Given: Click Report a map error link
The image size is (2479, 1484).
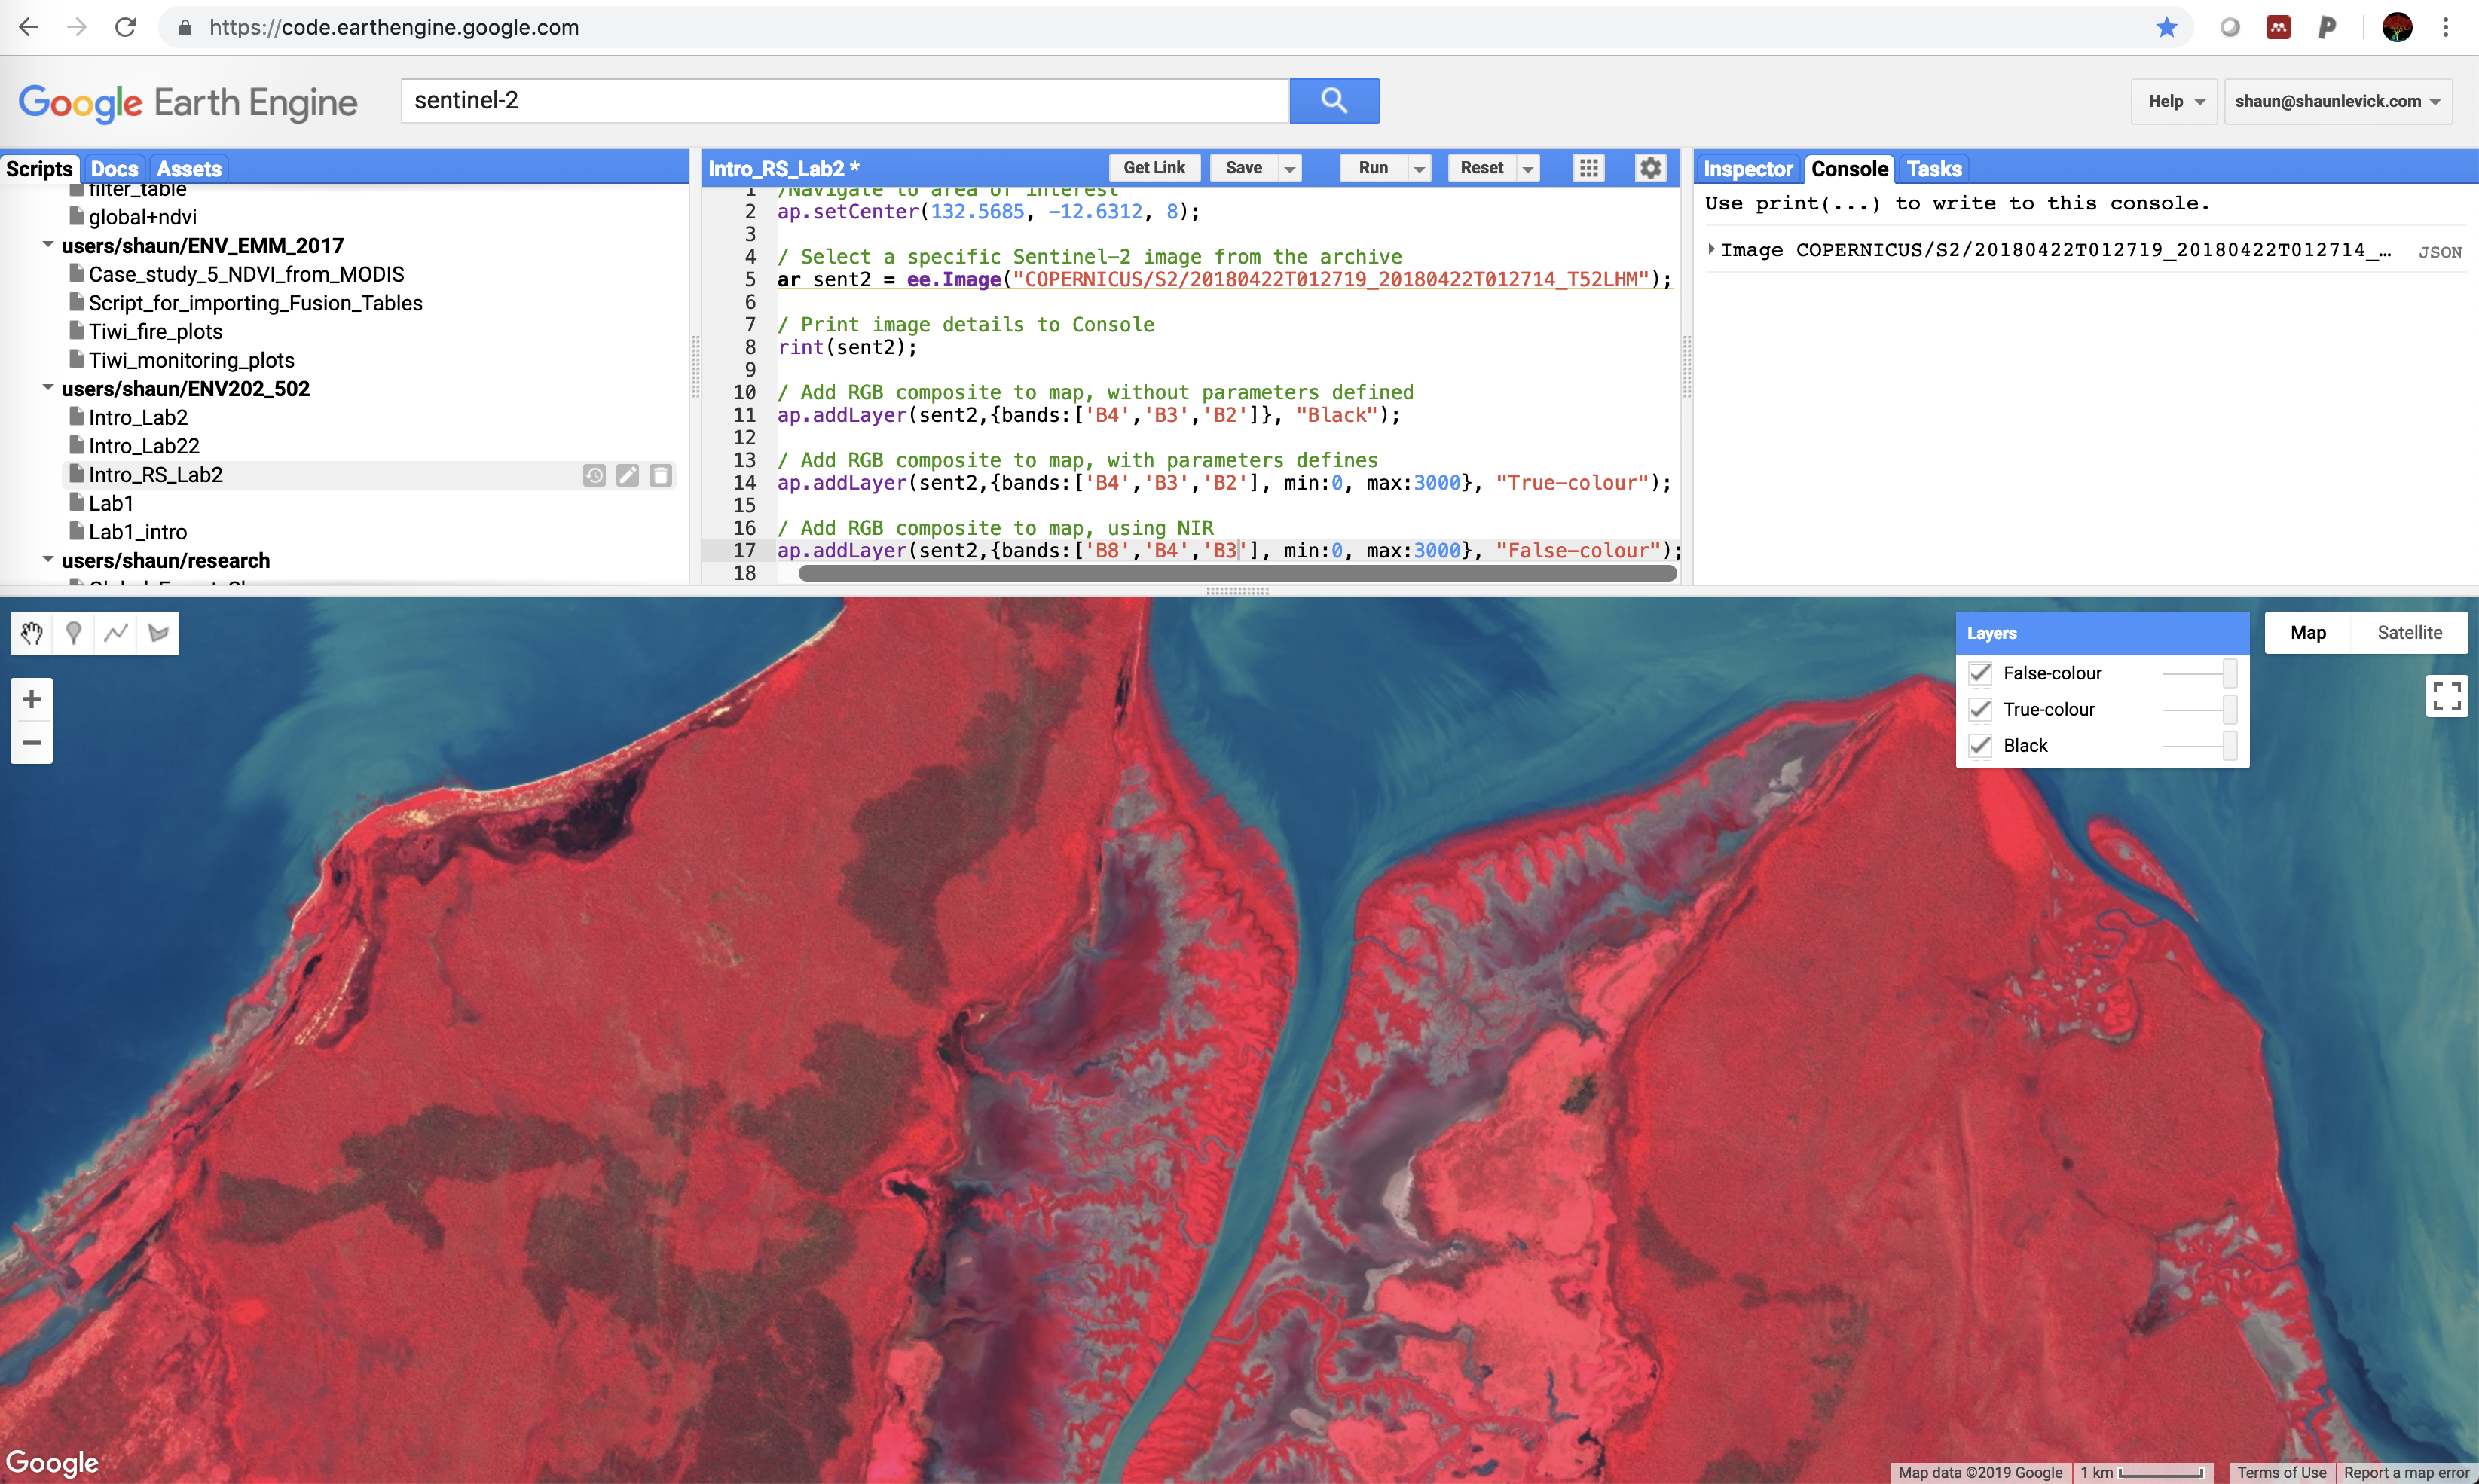Looking at the screenshot, I should tap(2406, 1472).
